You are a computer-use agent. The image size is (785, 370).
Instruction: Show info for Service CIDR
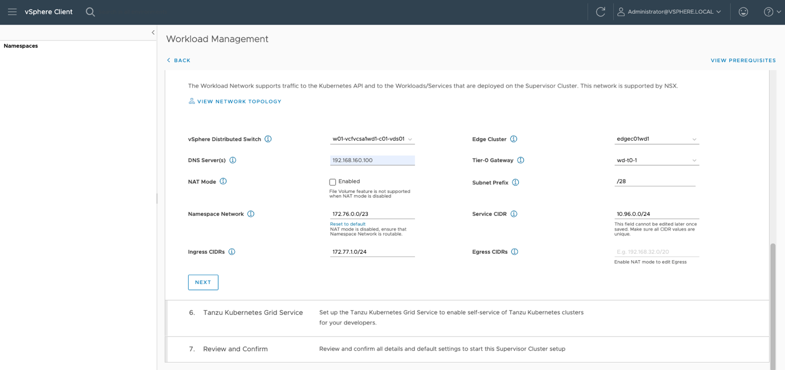pyautogui.click(x=514, y=214)
